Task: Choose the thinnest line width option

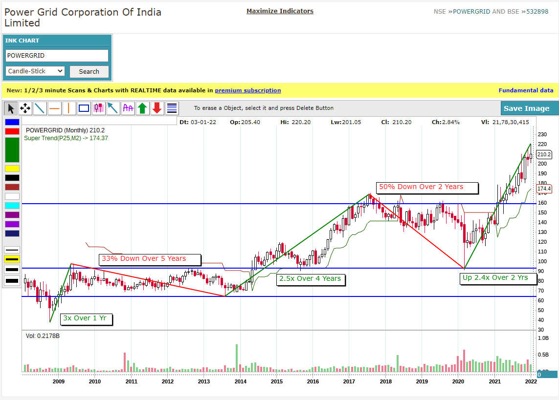Action: (x=12, y=250)
